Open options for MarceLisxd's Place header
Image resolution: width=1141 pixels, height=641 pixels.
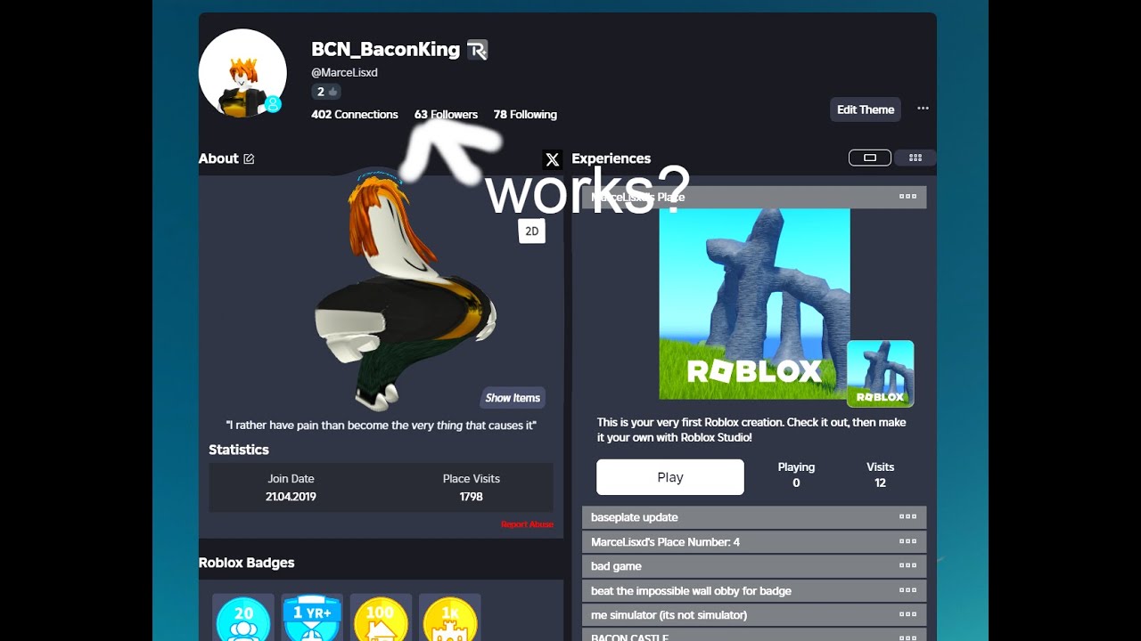point(907,197)
